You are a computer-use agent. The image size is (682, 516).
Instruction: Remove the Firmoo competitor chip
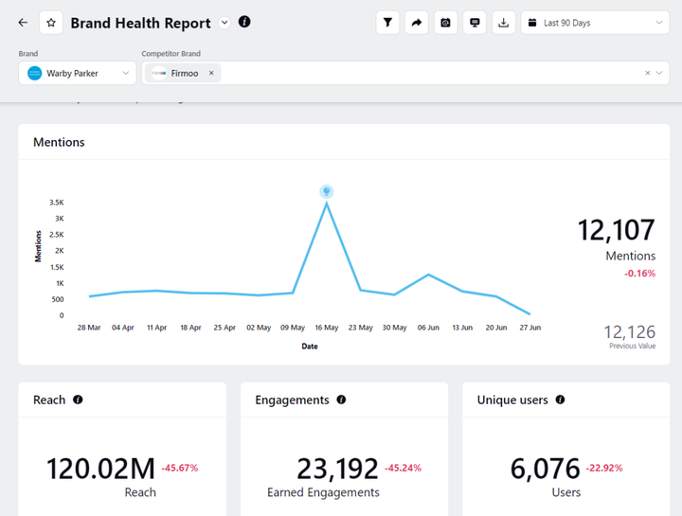coord(211,73)
